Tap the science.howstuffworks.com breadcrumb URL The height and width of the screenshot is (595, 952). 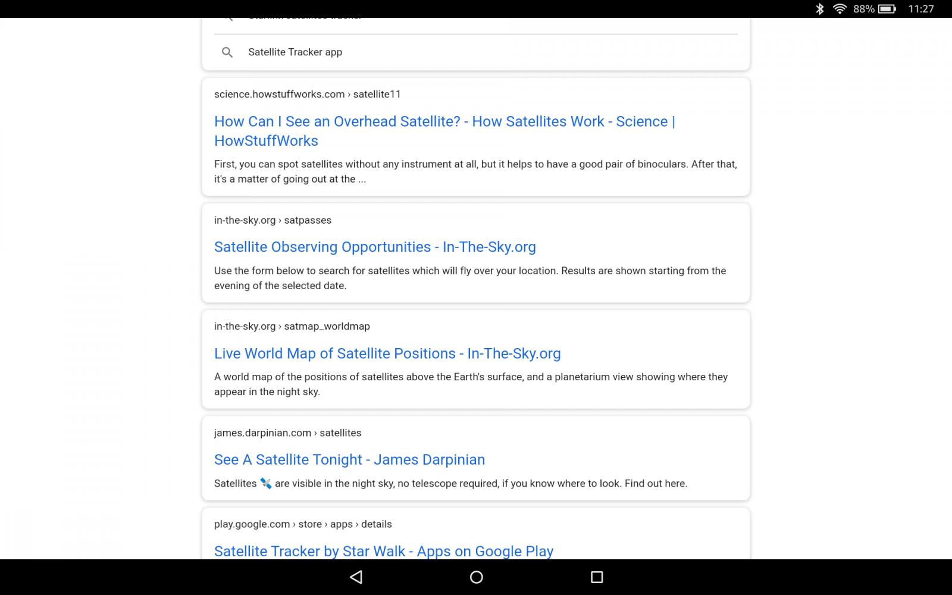coord(307,94)
